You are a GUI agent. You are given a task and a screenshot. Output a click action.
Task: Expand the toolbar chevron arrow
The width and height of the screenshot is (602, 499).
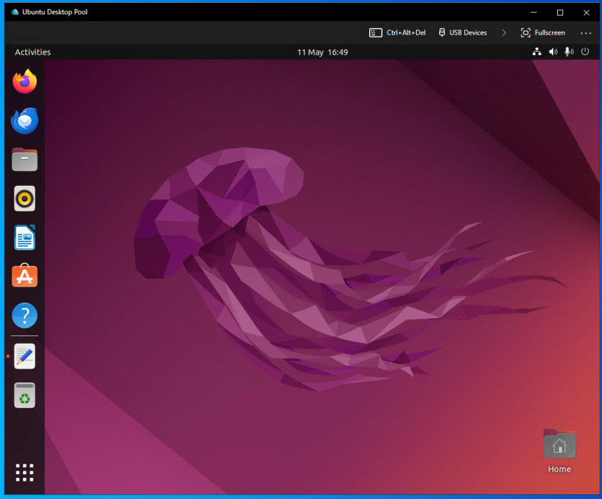[504, 33]
